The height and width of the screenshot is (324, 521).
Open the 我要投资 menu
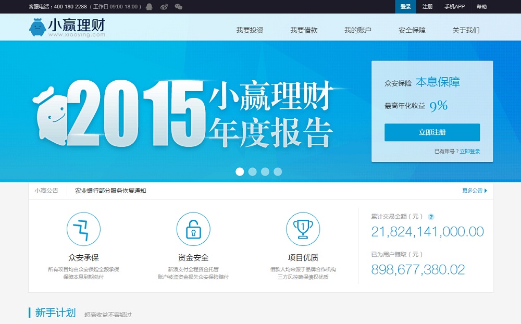(x=250, y=30)
